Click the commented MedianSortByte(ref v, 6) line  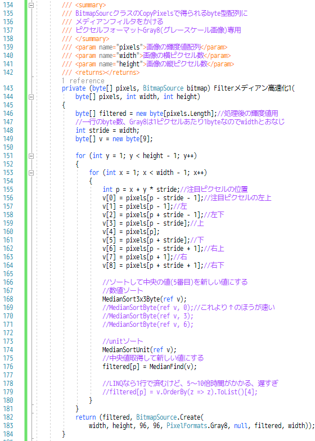pyautogui.click(x=147, y=324)
